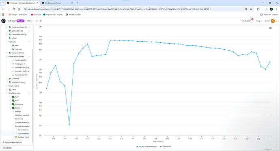Viewport: 280px width, 151px height.
Task: Expand the Run 4 node
Action: [10, 97]
